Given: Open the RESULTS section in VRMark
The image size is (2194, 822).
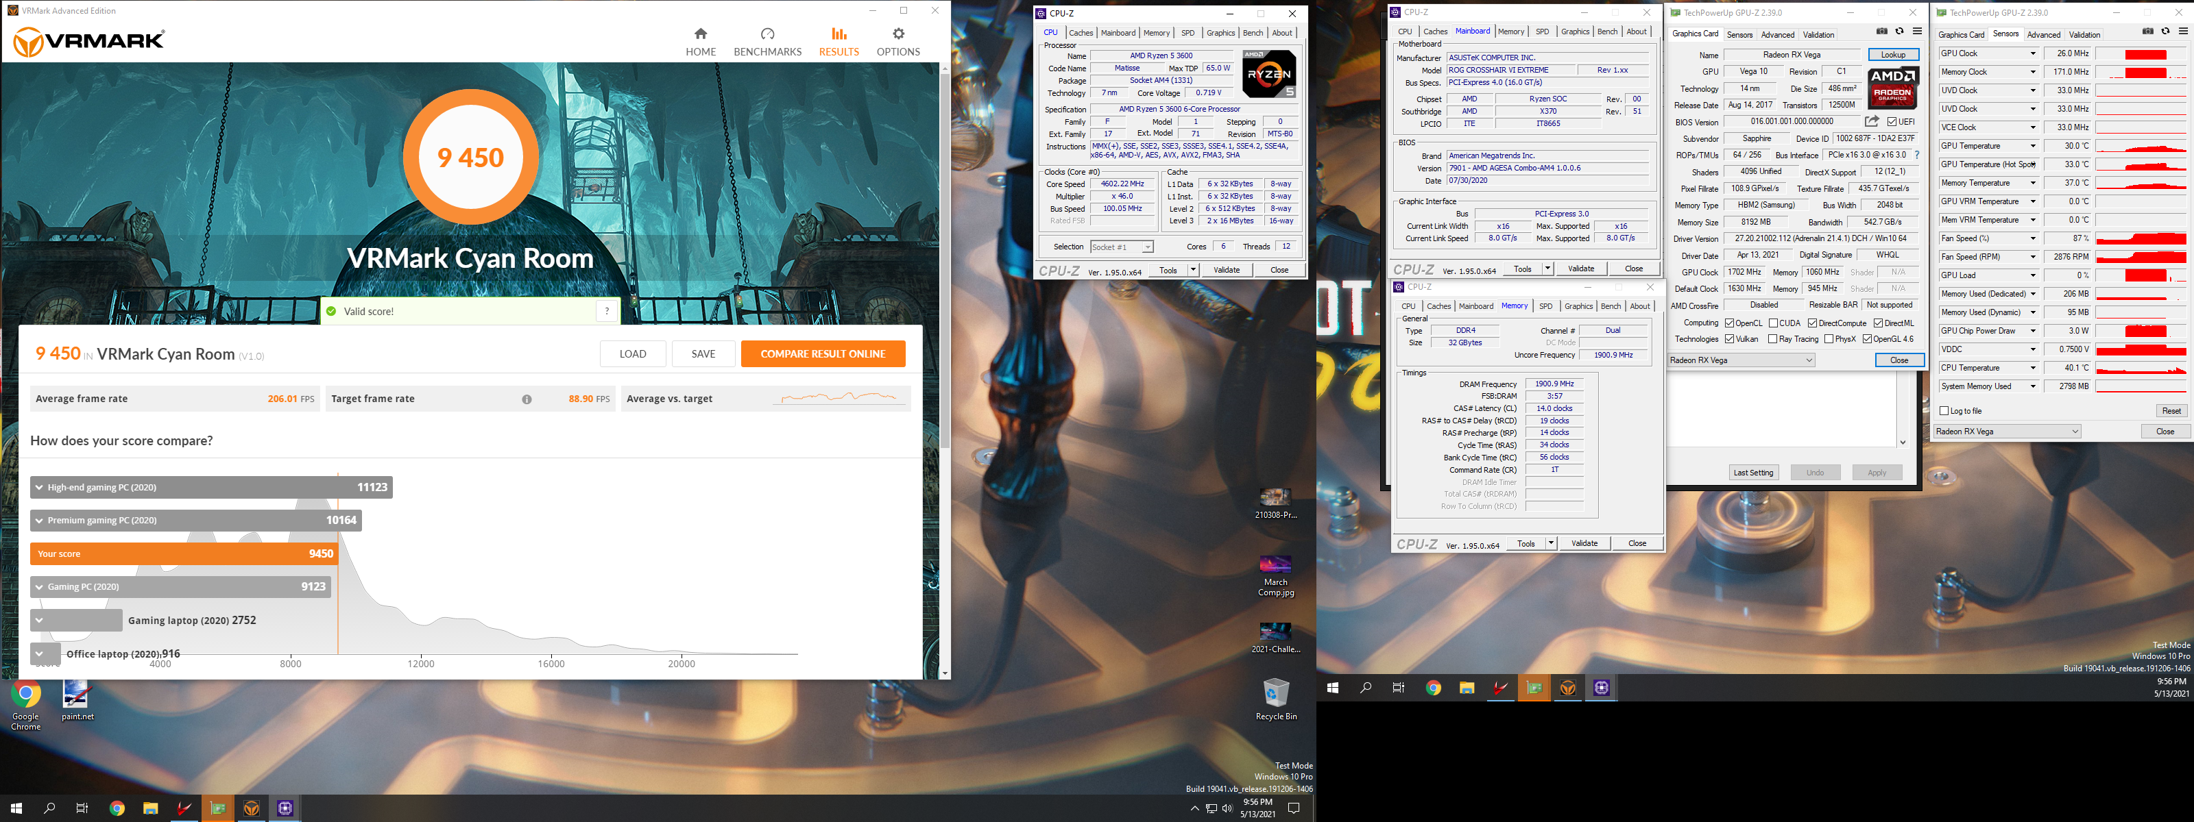Looking at the screenshot, I should pos(839,41).
